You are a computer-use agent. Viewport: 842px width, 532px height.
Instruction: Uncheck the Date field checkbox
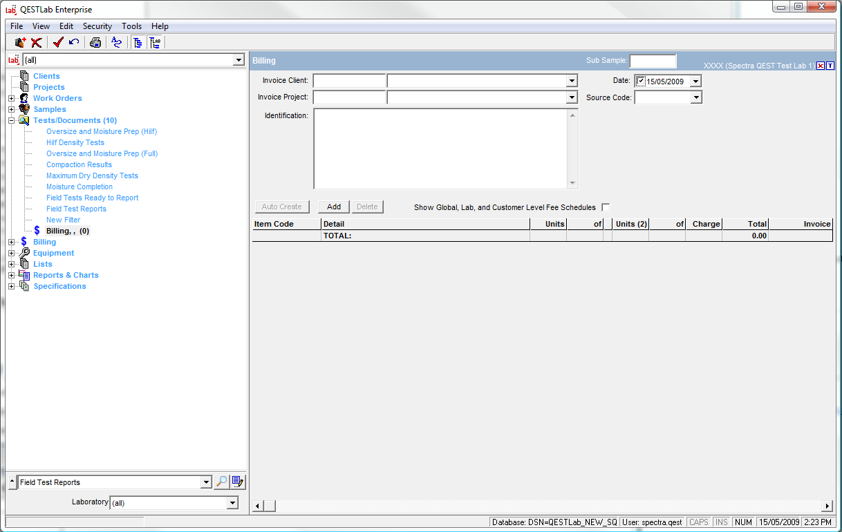[641, 82]
